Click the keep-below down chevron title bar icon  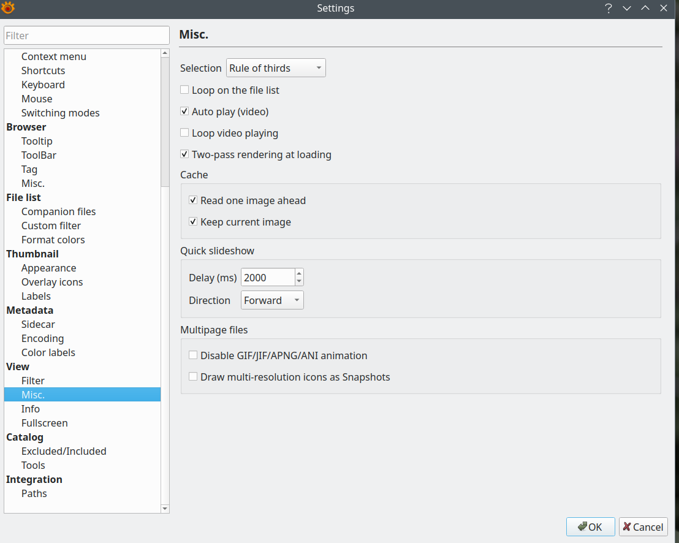[627, 9]
